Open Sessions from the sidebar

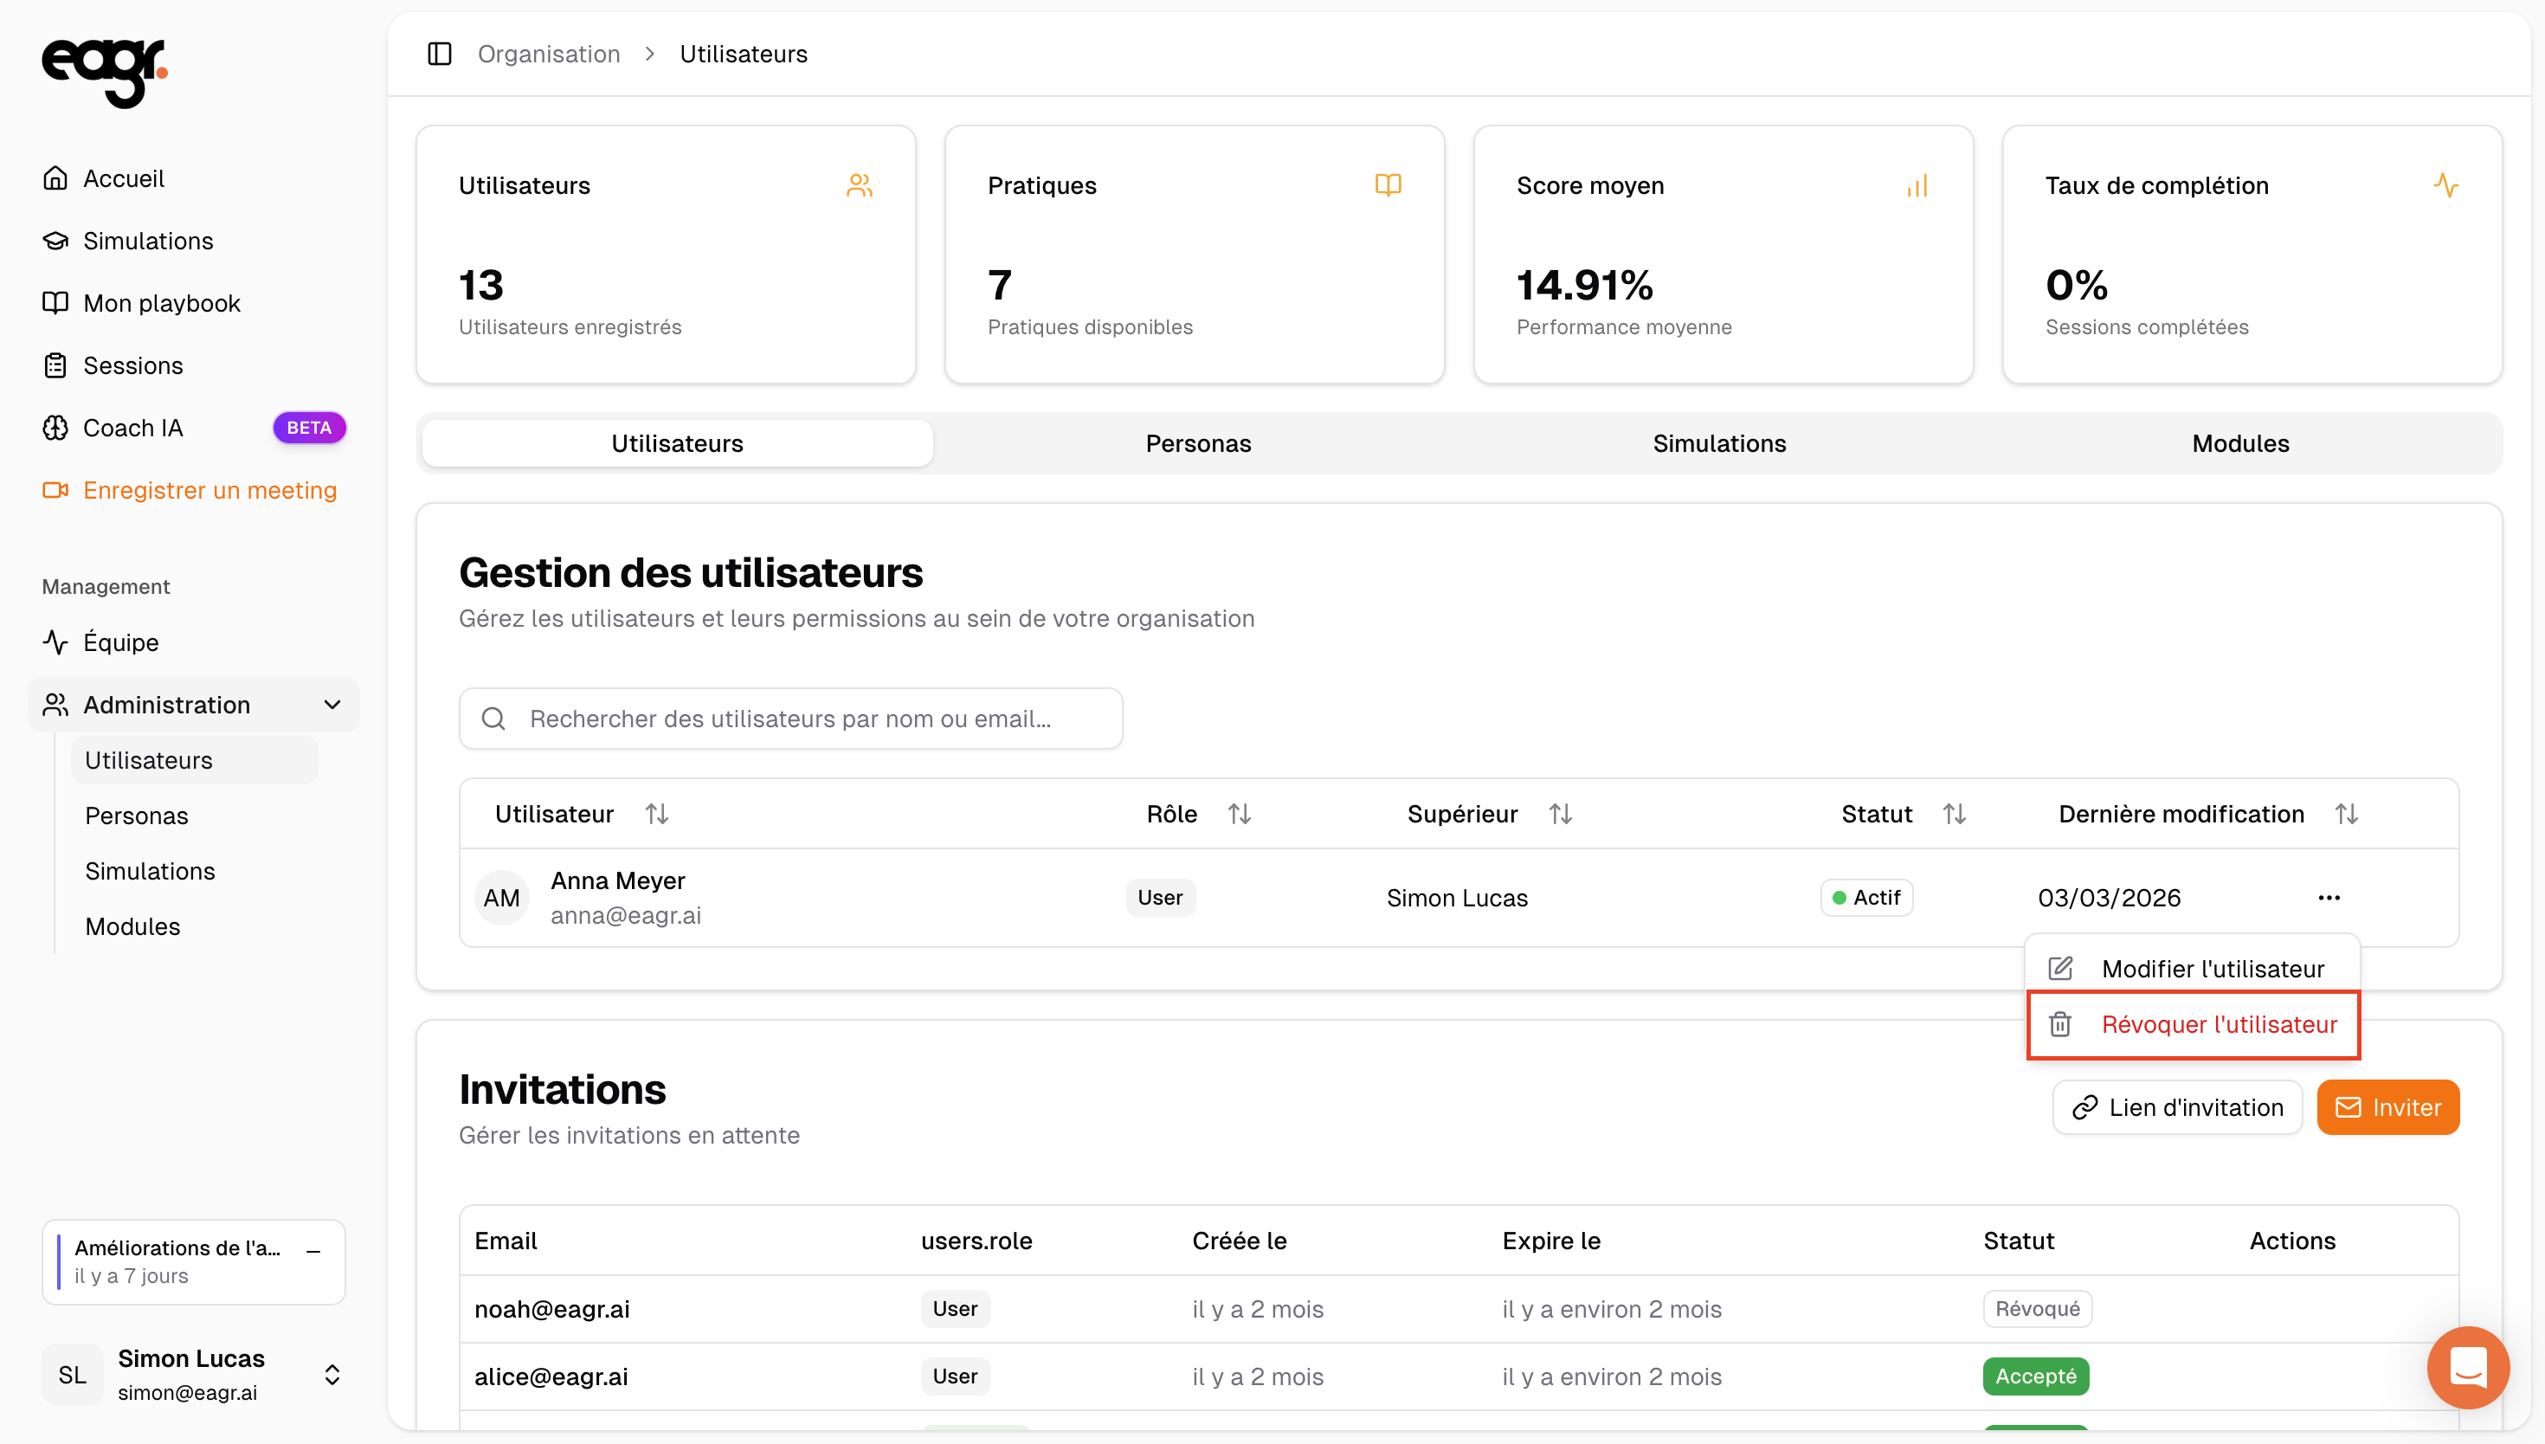tap(132, 366)
